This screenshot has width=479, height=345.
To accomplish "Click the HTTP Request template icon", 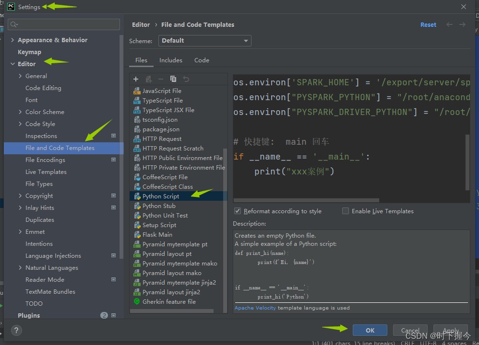I will pos(137,139).
